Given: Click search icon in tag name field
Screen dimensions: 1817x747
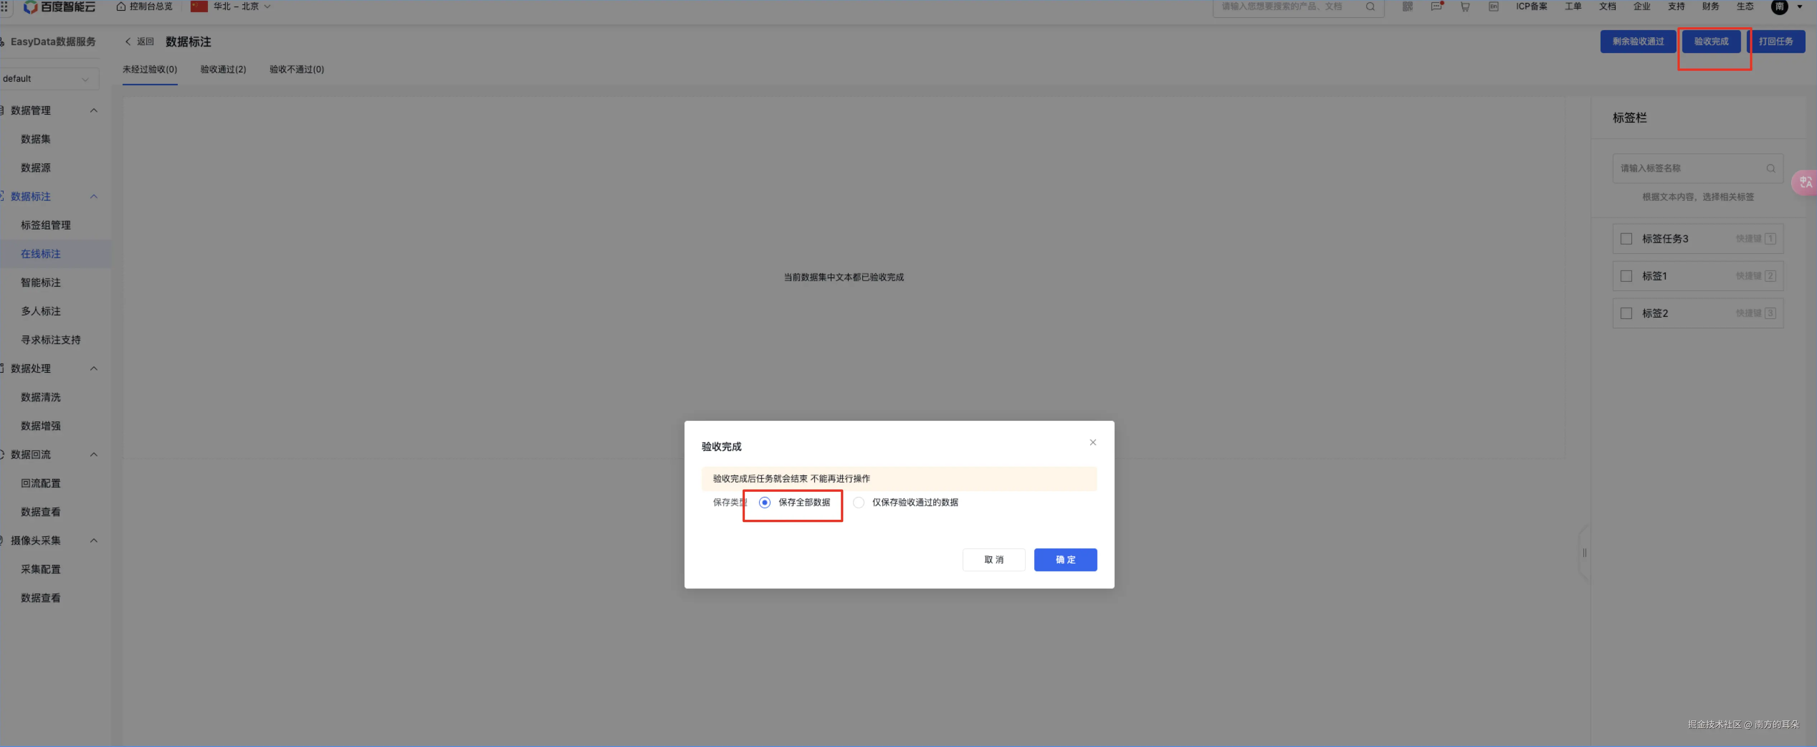Looking at the screenshot, I should coord(1770,168).
